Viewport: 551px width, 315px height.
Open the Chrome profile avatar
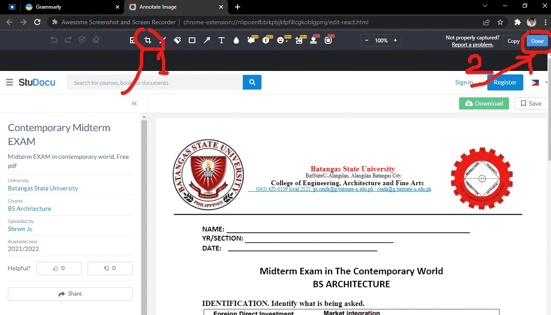coord(531,22)
